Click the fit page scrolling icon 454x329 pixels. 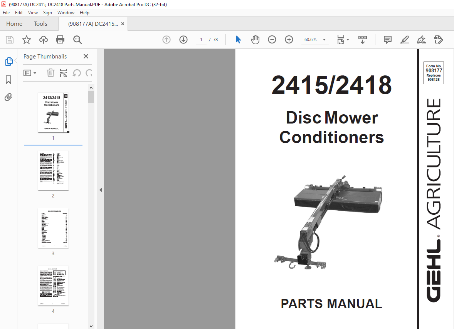pos(341,40)
